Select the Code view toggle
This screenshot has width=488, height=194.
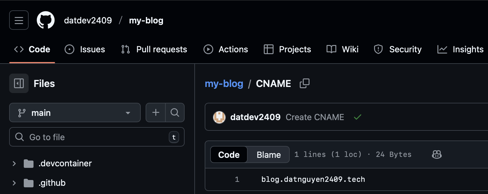(229, 154)
